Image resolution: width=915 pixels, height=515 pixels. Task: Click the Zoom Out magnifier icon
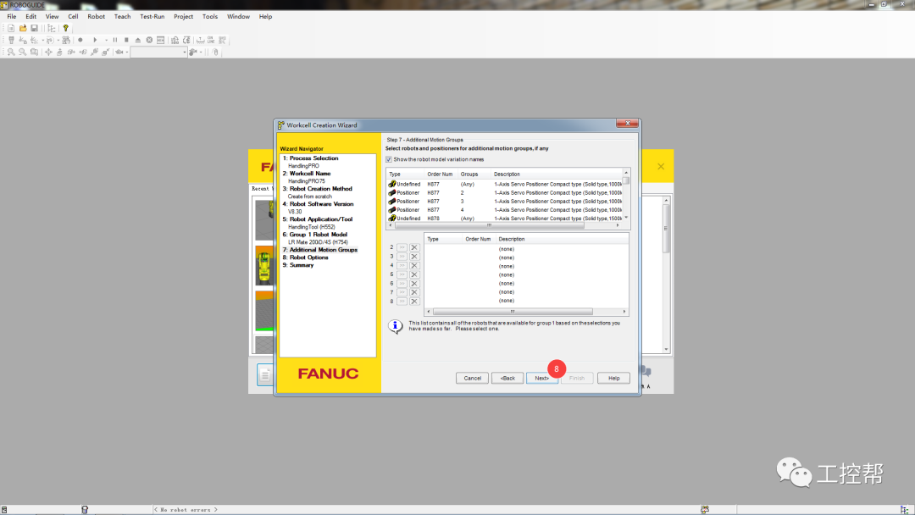(x=23, y=52)
